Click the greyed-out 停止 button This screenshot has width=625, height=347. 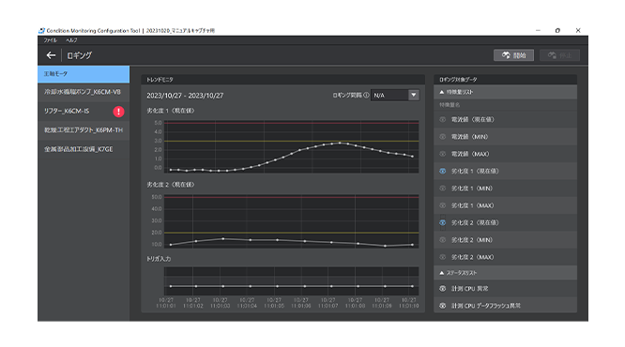[x=559, y=55]
